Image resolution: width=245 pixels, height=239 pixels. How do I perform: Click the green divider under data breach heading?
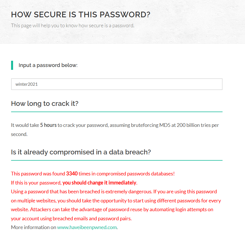coord(117,160)
